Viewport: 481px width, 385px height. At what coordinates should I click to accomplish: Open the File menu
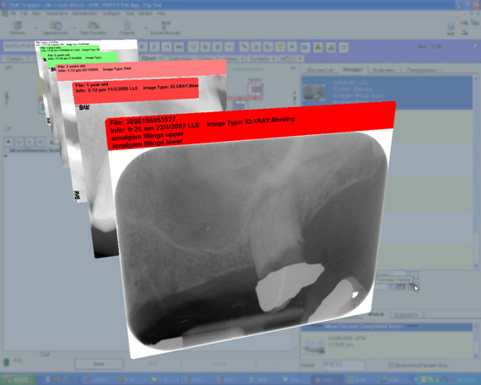[x=13, y=14]
